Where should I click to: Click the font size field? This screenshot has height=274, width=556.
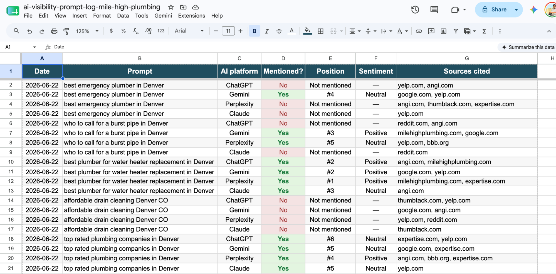(x=228, y=31)
